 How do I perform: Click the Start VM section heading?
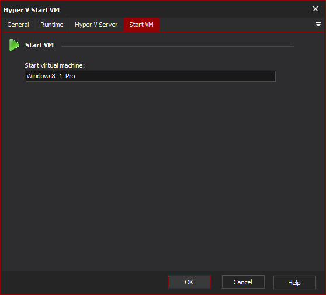[39, 45]
